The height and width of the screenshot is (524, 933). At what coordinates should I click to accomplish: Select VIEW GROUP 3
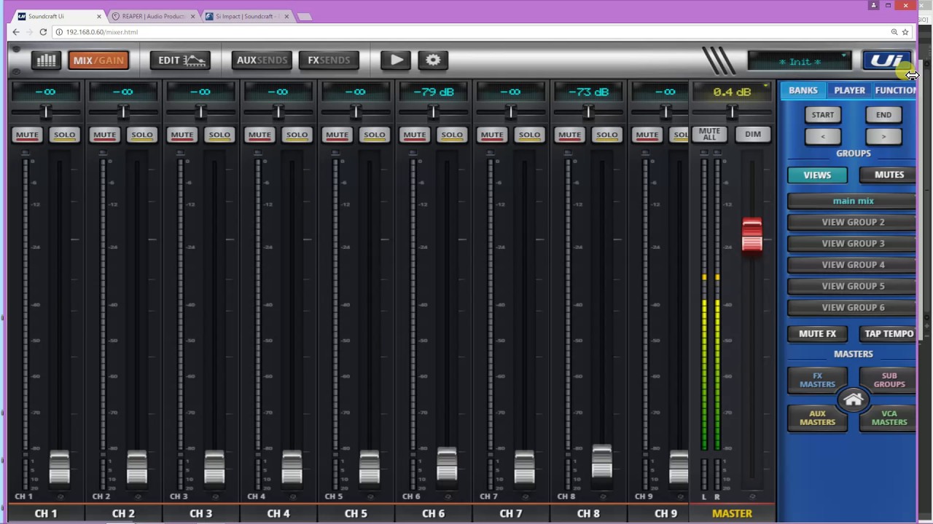point(852,243)
